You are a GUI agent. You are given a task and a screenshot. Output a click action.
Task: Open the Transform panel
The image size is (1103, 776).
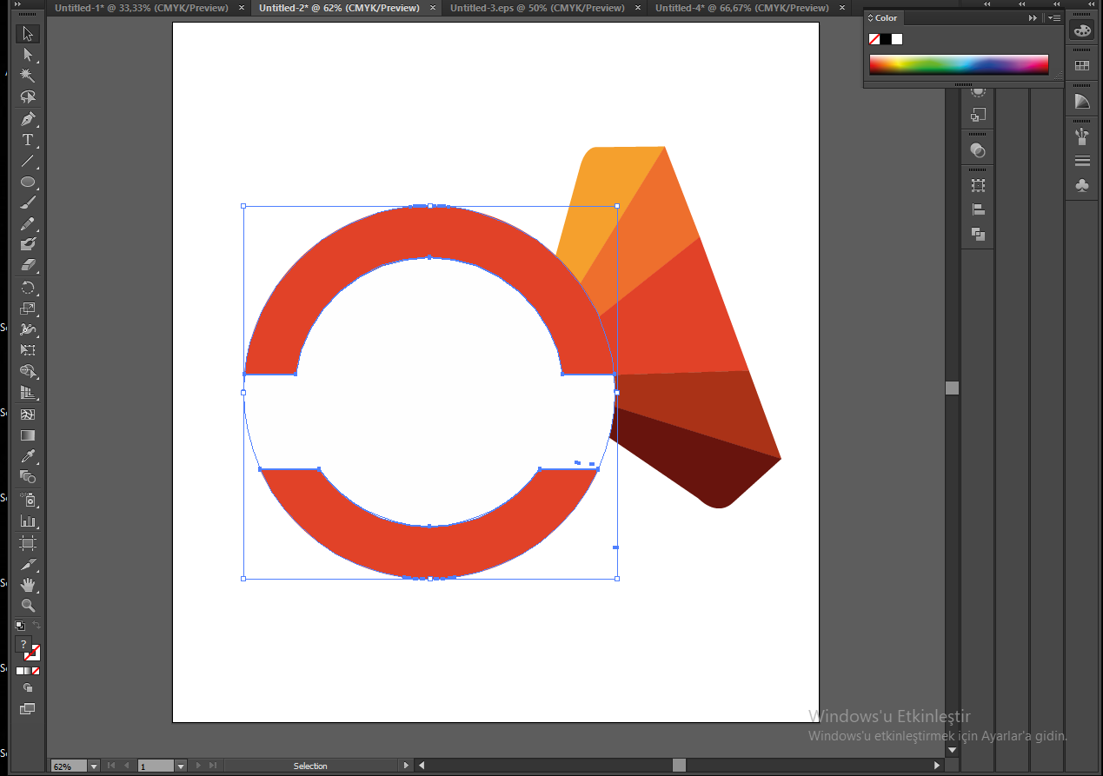(x=978, y=185)
